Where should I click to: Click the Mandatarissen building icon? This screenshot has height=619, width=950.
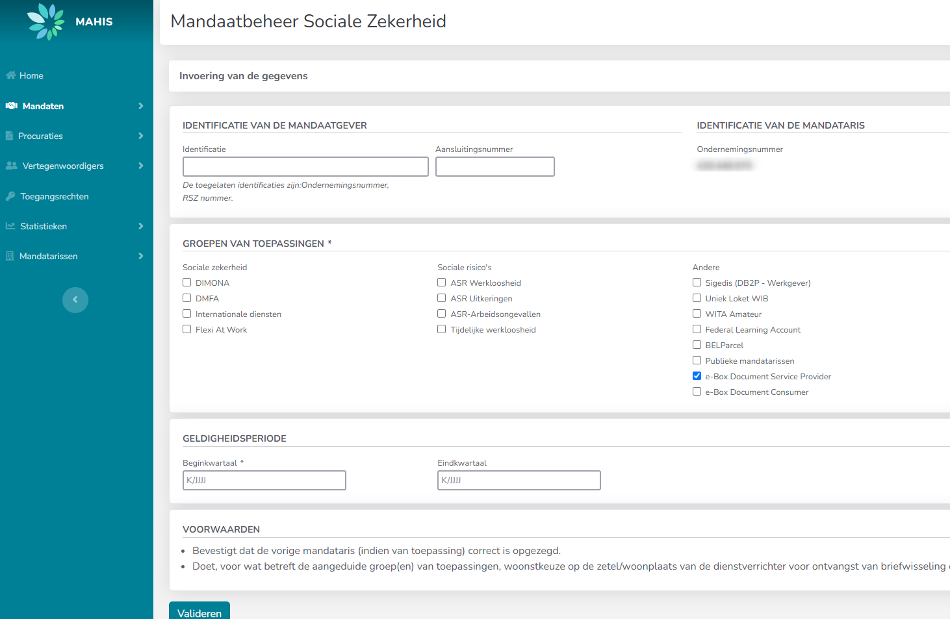(10, 256)
